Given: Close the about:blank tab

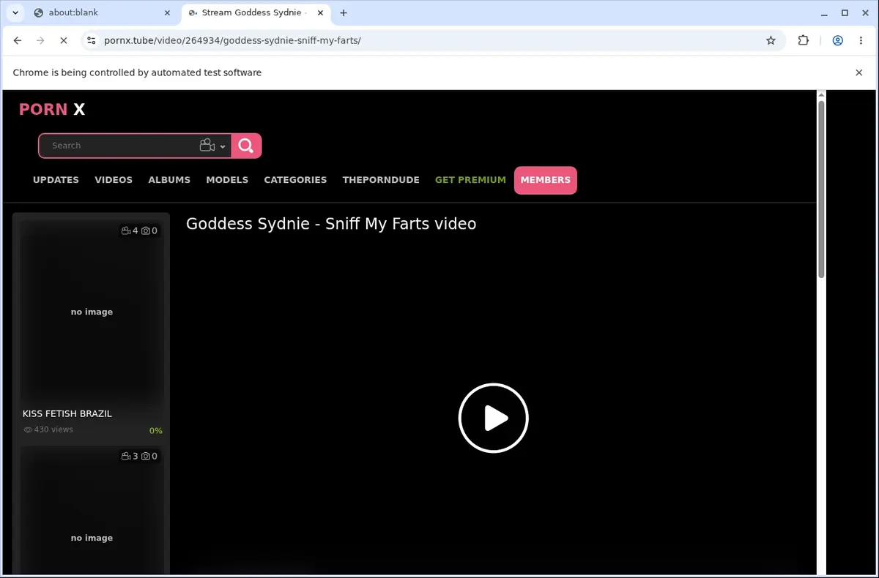Looking at the screenshot, I should click(167, 12).
